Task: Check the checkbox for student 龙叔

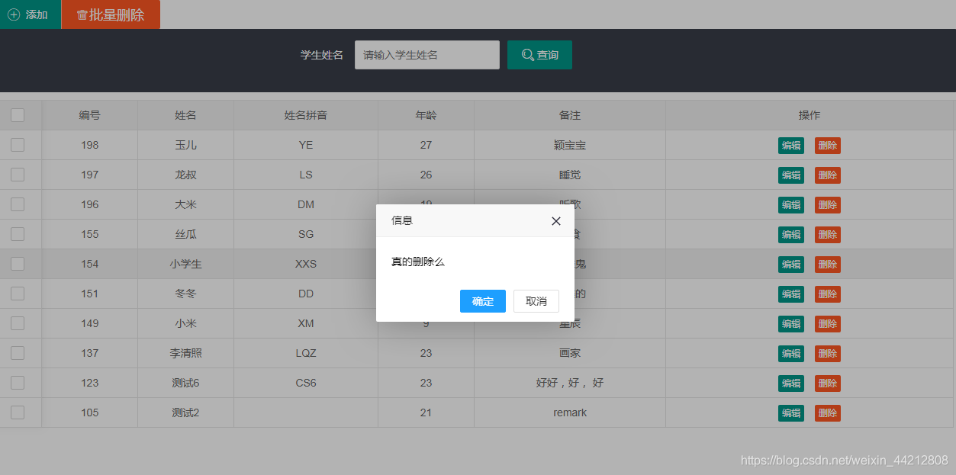Action: (17, 175)
